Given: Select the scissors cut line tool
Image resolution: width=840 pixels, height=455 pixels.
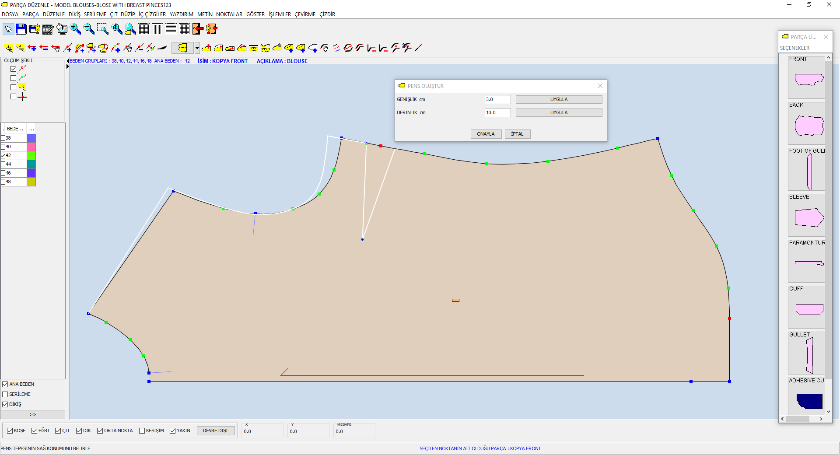Looking at the screenshot, I should coord(407,48).
